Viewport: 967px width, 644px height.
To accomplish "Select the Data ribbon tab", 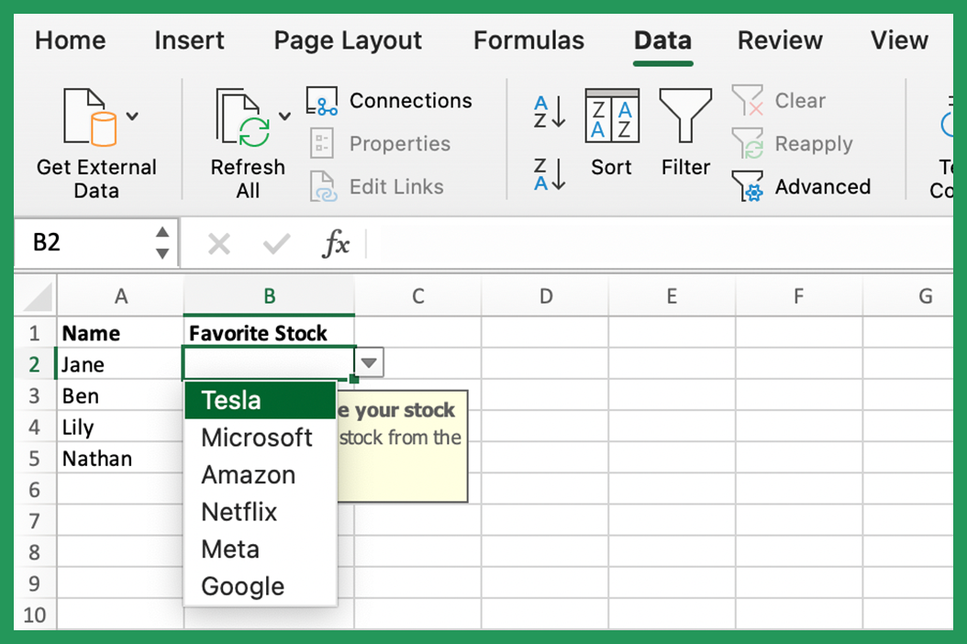I will pyautogui.click(x=663, y=40).
